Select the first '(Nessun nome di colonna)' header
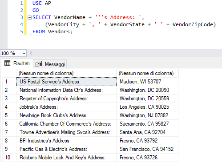 pyautogui.click(x=66, y=73)
